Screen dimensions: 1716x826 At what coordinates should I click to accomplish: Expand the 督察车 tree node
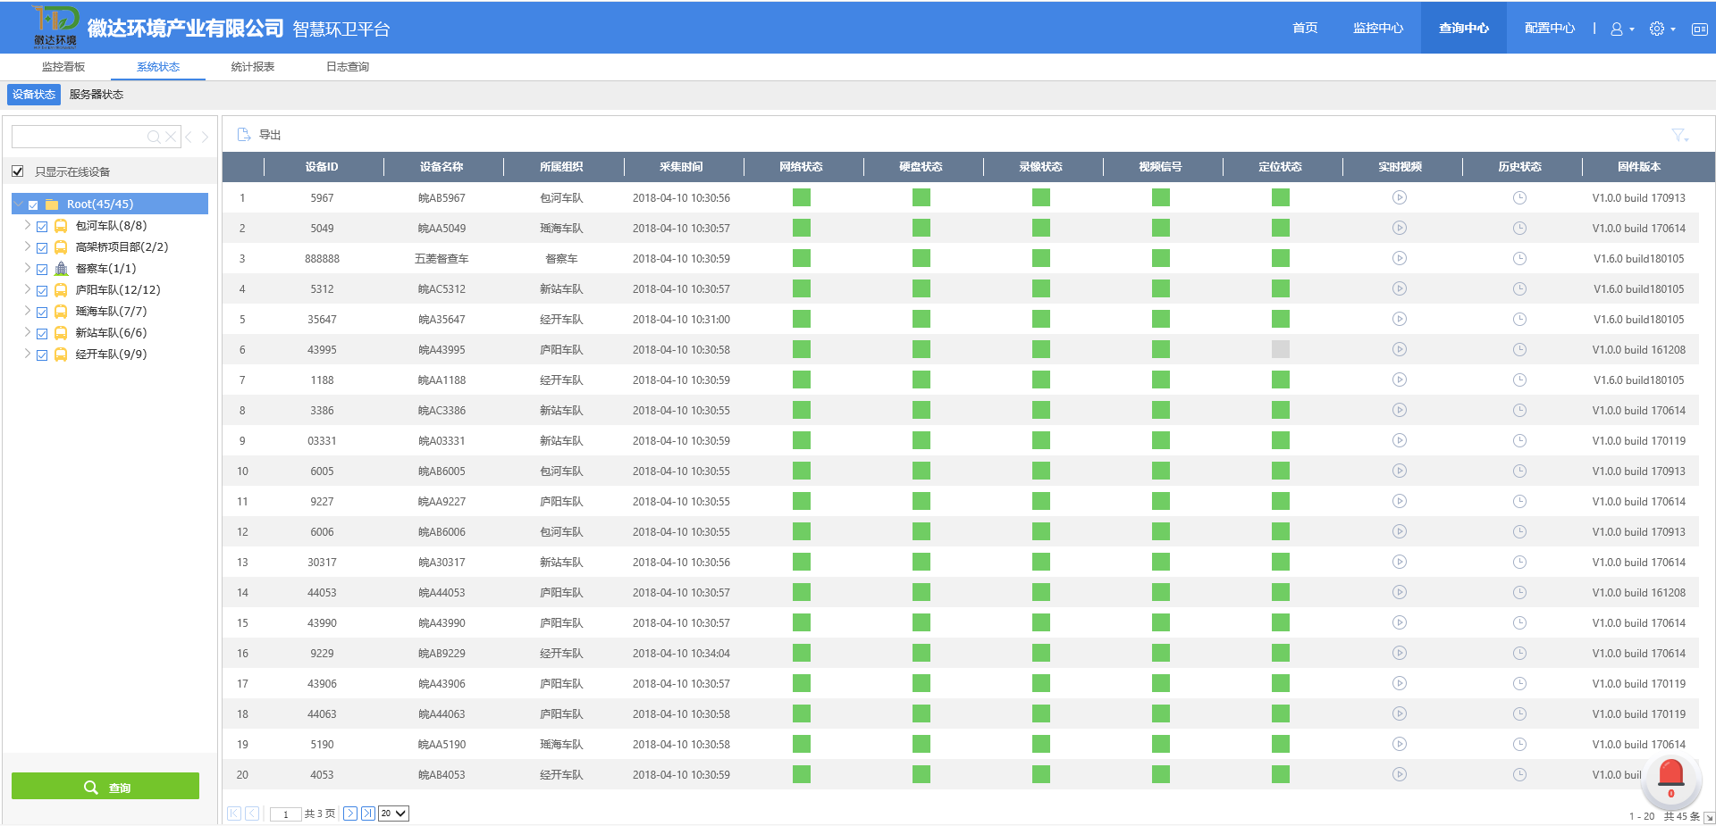(28, 268)
